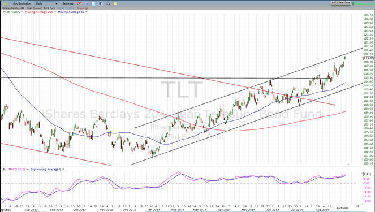The image size is (375, 212).
Task: Expand the Moving Average 50 options arrow
Action: (x=87, y=12)
